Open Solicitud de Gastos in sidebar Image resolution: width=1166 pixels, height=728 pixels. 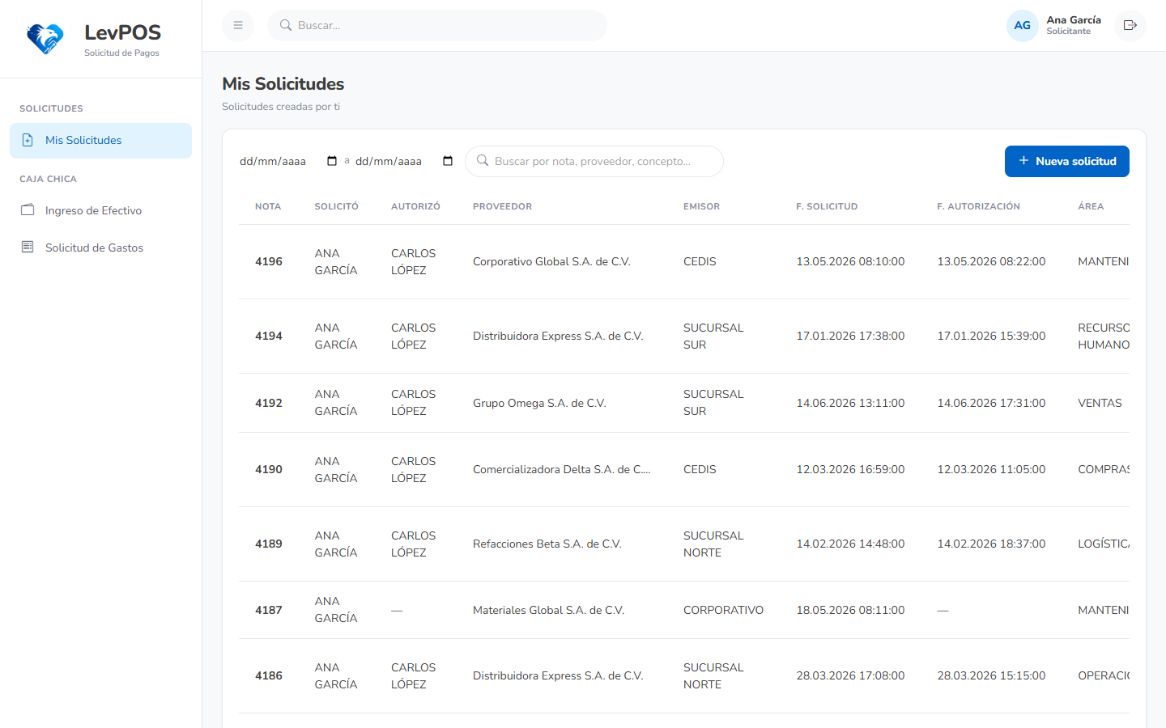pyautogui.click(x=100, y=248)
